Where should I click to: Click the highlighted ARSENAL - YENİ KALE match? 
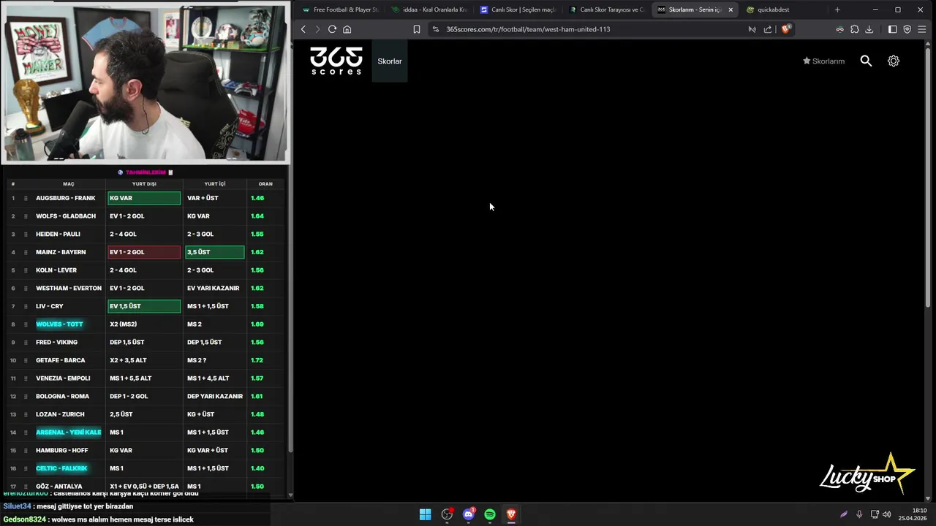69,432
